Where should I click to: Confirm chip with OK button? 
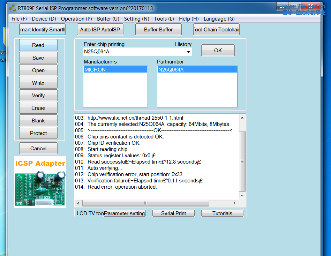pos(218,51)
